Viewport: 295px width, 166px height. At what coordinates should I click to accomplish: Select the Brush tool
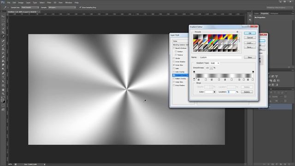pyautogui.click(x=3, y=45)
